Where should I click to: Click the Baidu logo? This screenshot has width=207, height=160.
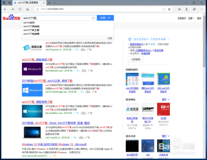click(12, 17)
